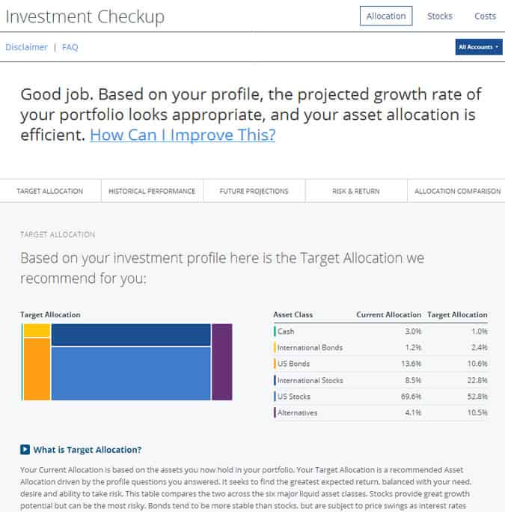
Task: Switch to the Future Projections tab
Action: pos(254,191)
